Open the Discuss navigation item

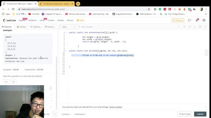[70, 20]
